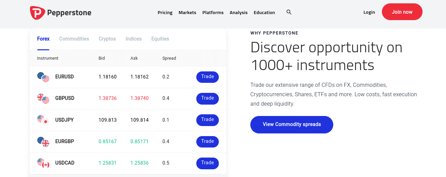Click the Spread column header

pos(169,58)
